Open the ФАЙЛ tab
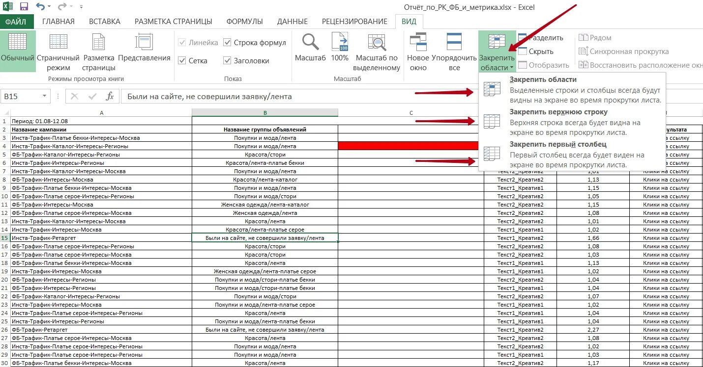Screen dimensions: 703x367 pos(17,22)
